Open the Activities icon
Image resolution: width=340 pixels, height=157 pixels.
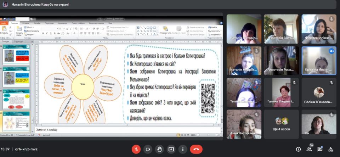(331, 149)
